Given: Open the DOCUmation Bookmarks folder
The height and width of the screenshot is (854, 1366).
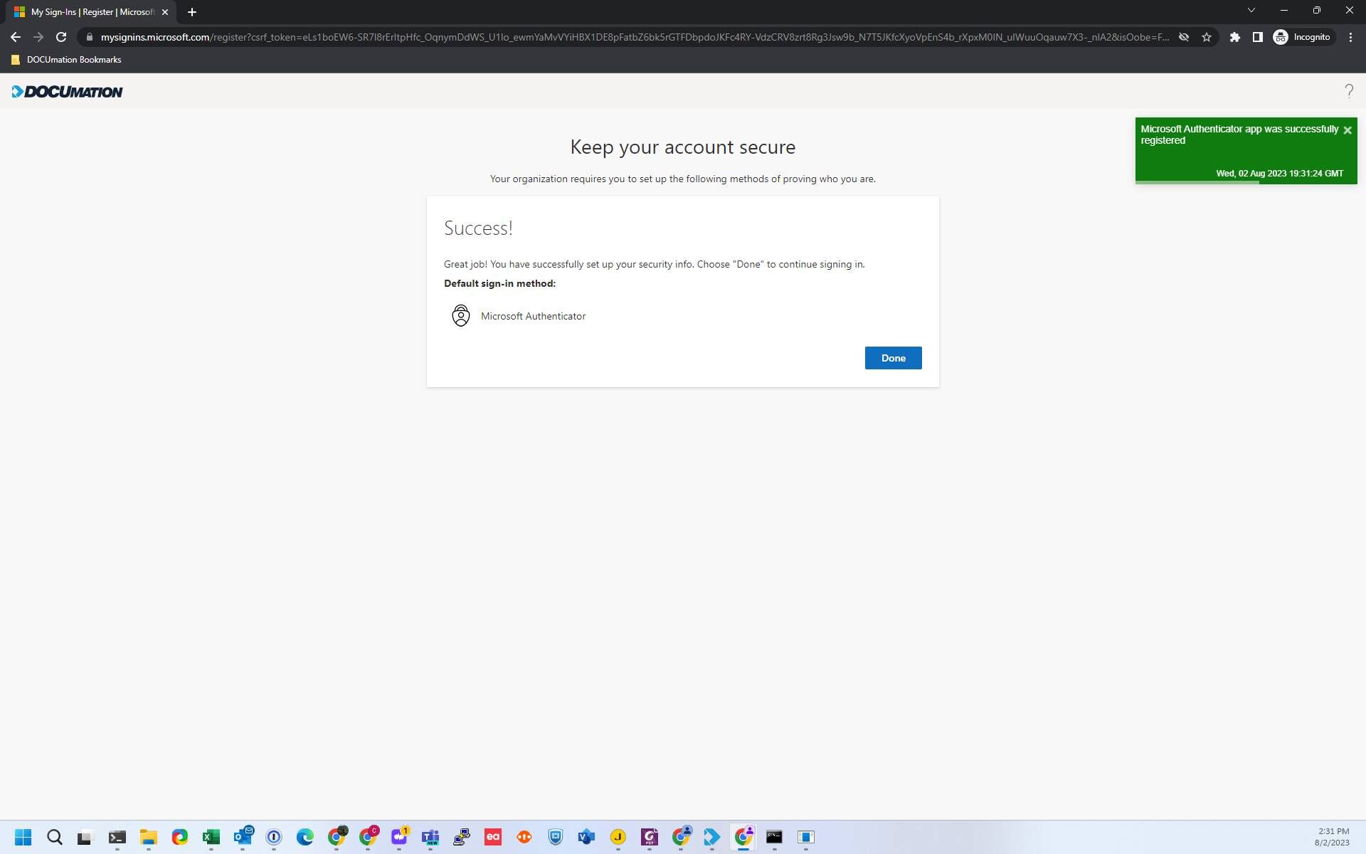Looking at the screenshot, I should click(x=65, y=60).
